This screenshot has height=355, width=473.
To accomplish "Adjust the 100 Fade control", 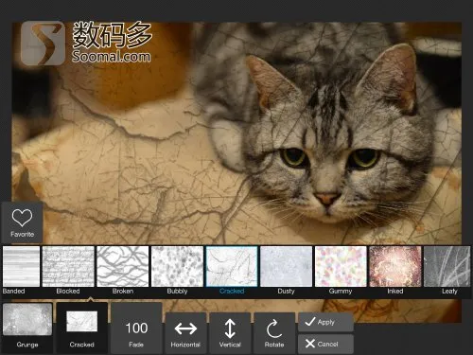I will 136,328.
